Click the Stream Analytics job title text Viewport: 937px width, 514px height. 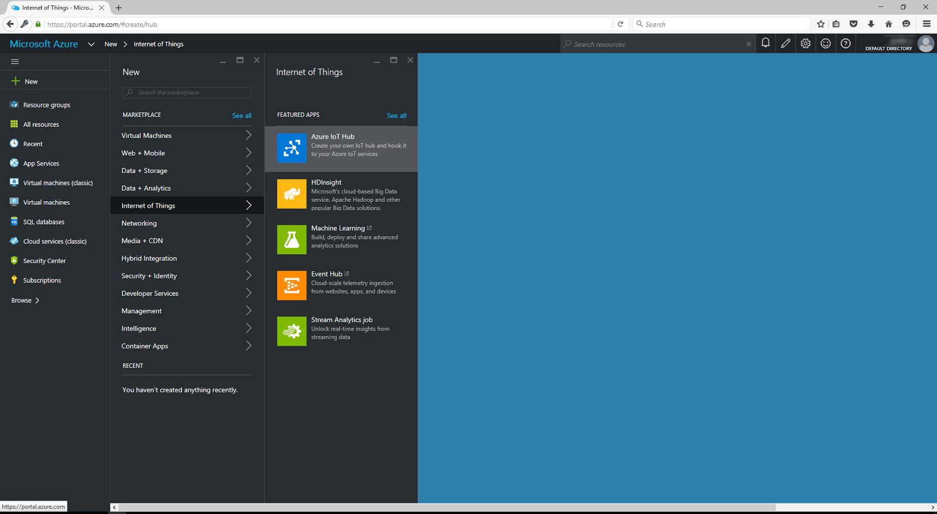[342, 320]
